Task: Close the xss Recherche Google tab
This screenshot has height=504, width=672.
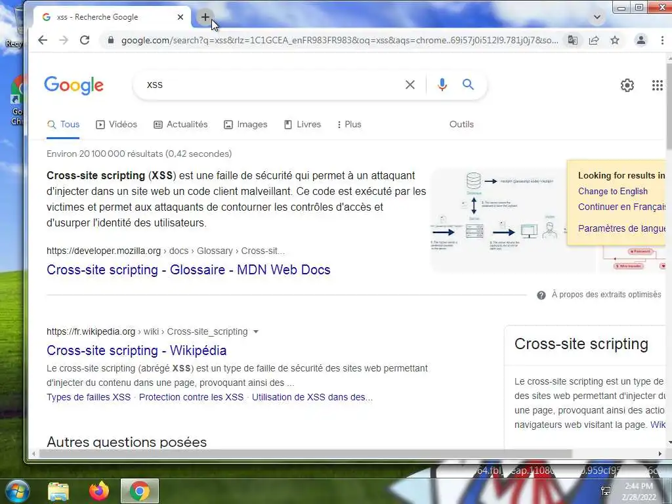Action: [180, 17]
